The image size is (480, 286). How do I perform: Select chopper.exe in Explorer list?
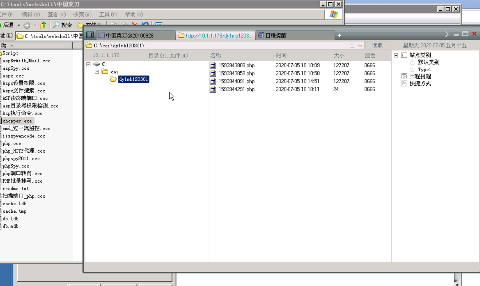[17, 121]
